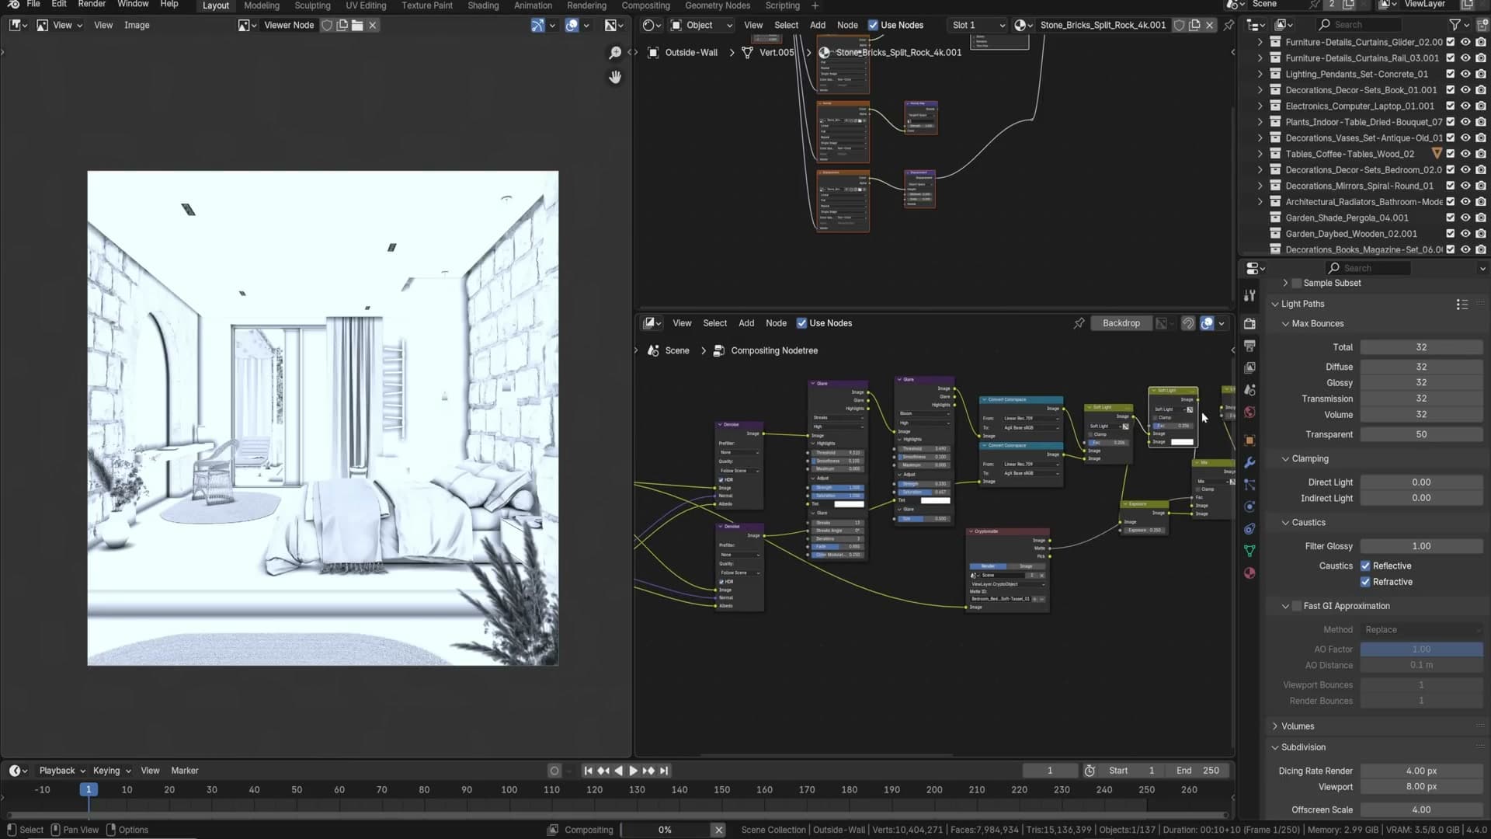Pin the shader node editor material
Image resolution: width=1491 pixels, height=839 pixels.
pyautogui.click(x=1229, y=26)
